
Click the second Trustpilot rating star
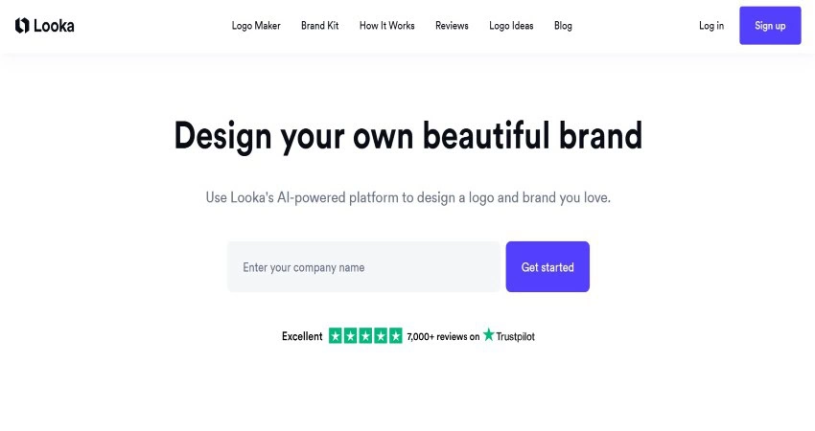coord(351,336)
